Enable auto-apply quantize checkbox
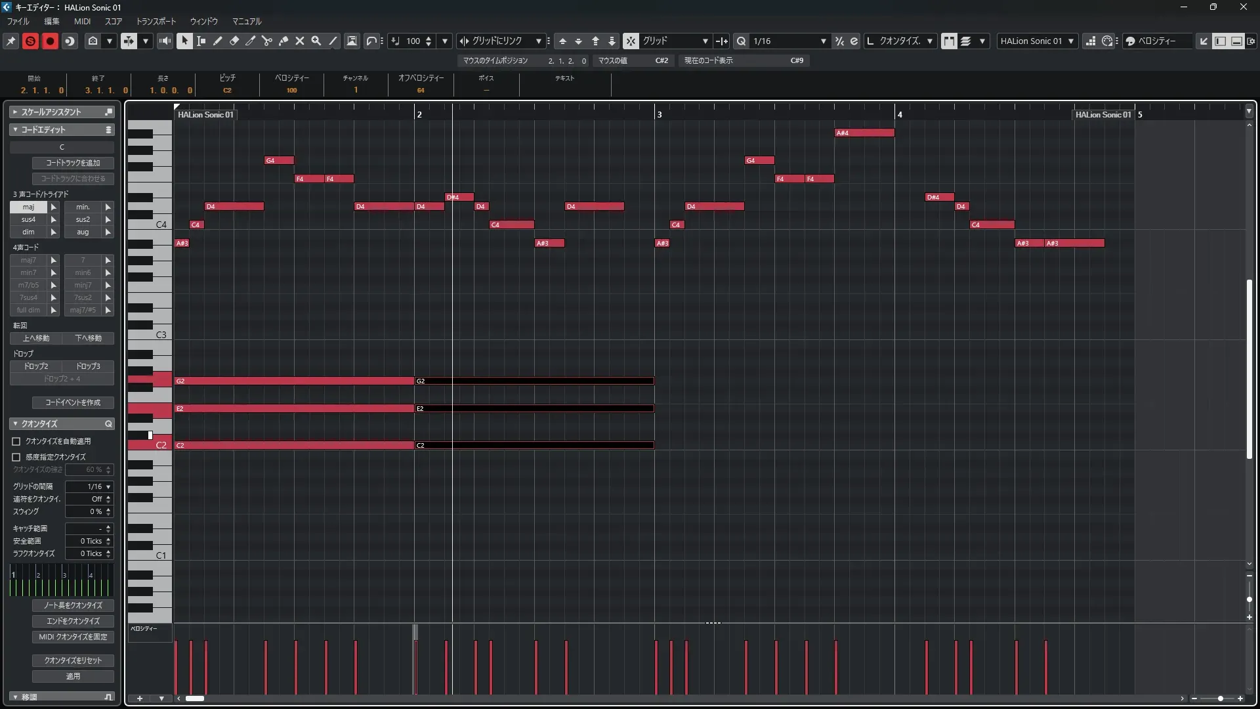This screenshot has height=709, width=1260. point(16,441)
